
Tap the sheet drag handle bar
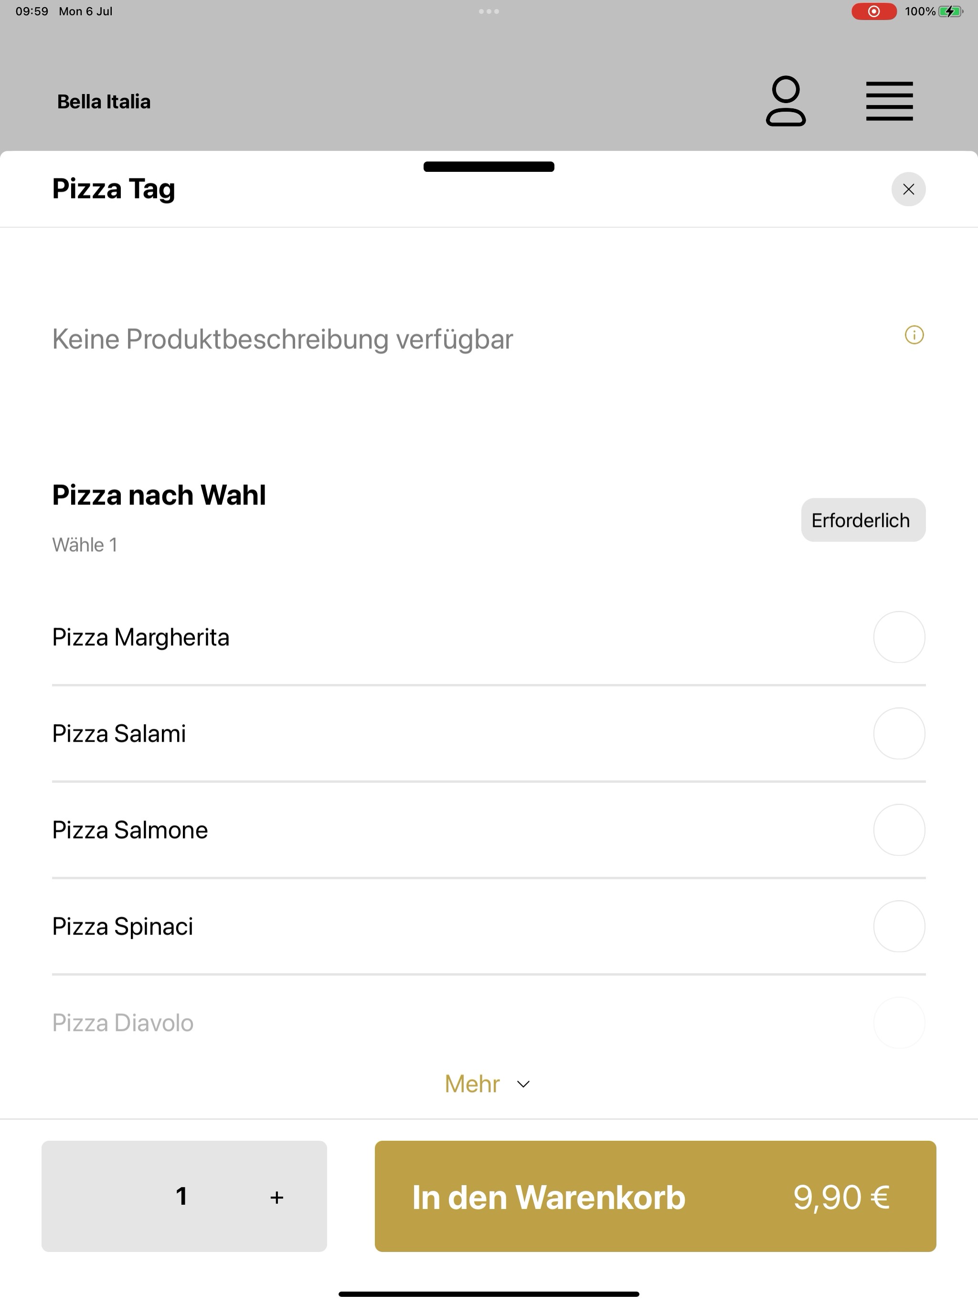click(489, 167)
